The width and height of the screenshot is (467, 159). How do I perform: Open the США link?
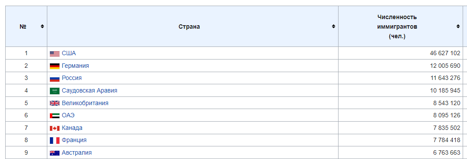click(69, 53)
